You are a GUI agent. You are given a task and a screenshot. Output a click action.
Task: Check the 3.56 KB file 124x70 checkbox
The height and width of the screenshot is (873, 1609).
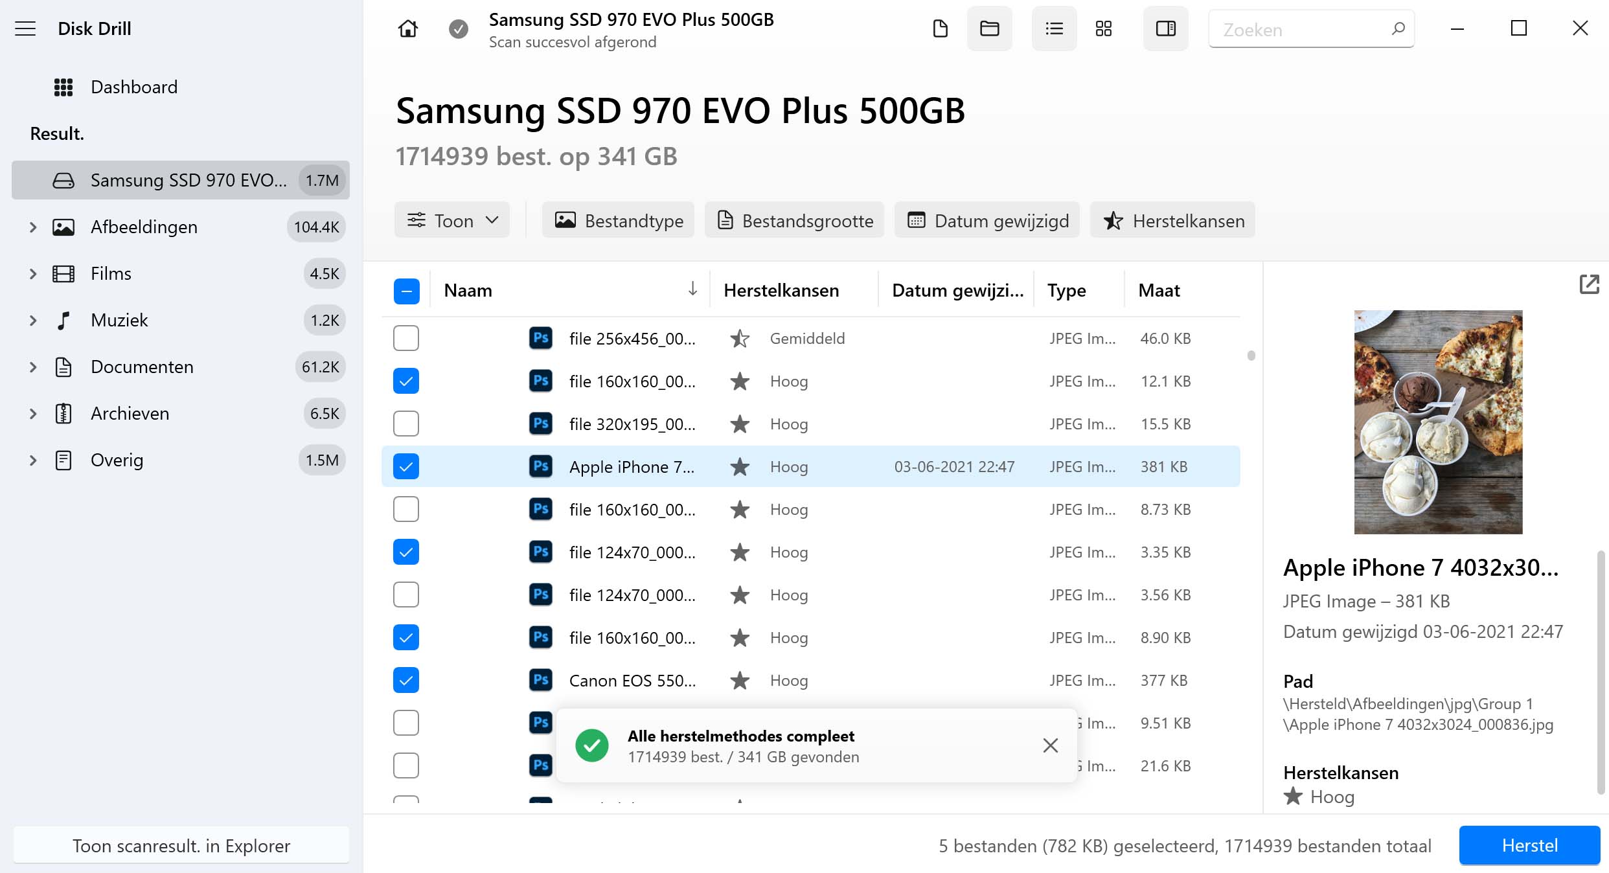click(406, 595)
